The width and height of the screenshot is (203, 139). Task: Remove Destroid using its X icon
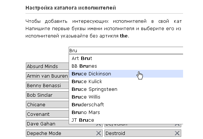click(177, 133)
